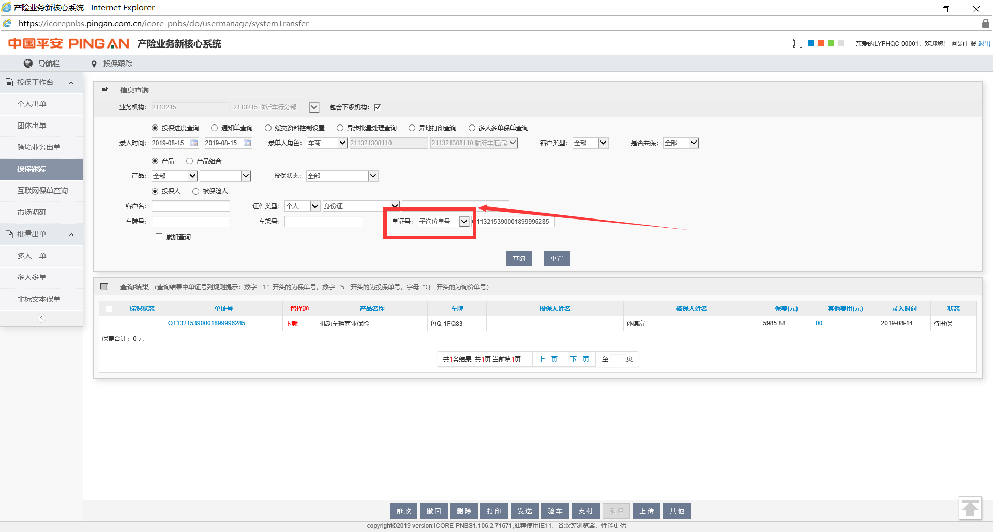
Task: Tick the checkbox for row Q113215390001899996285
Action: (109, 324)
